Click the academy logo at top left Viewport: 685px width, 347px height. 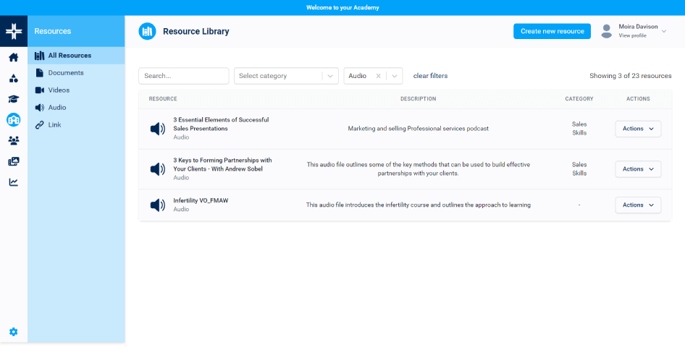click(13, 31)
